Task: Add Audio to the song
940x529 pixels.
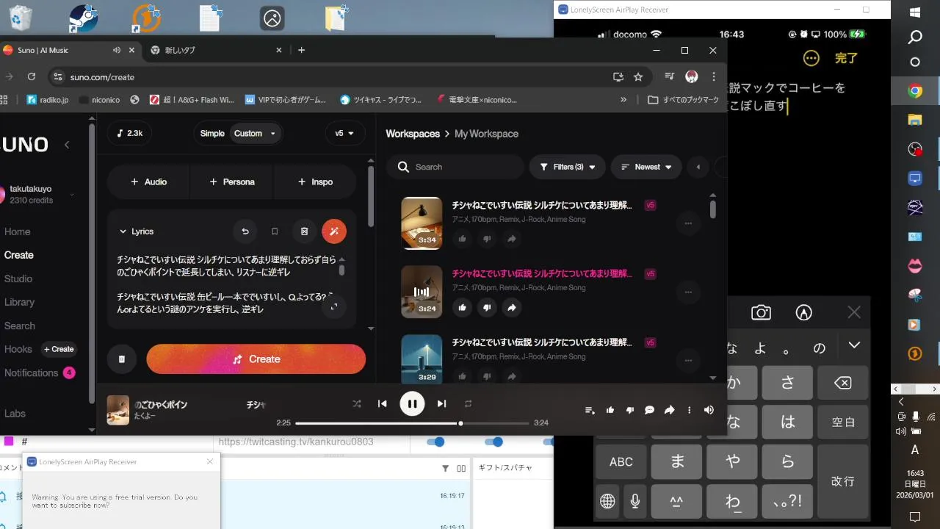Action: point(148,181)
